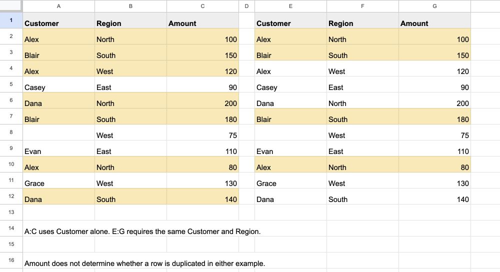Click the note starting 'A:C uses Customer alone'
500x272 pixels.
point(142,231)
